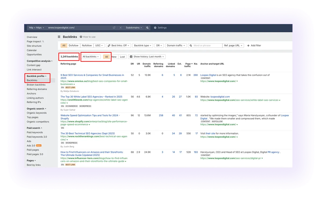
Task: Open the "How to use" help icon
Action: [81, 37]
